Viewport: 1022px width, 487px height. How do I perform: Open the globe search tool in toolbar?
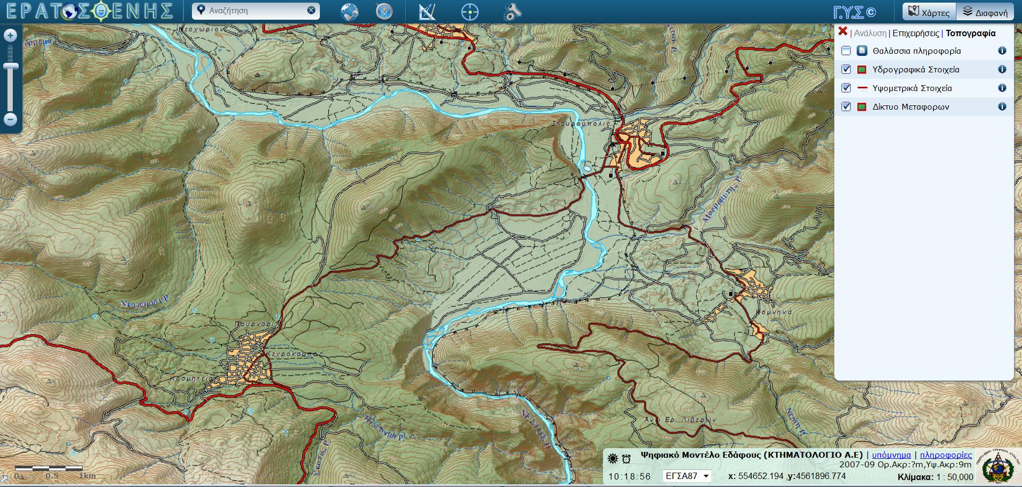(350, 11)
